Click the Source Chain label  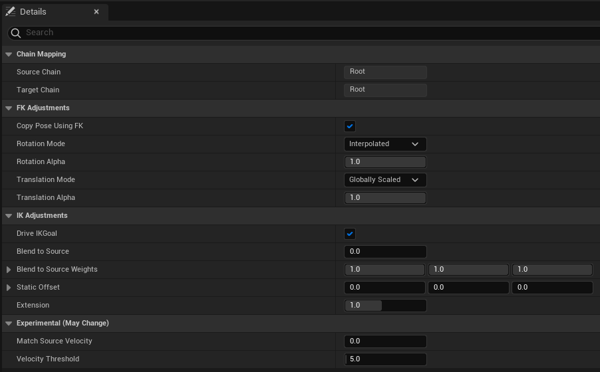39,72
